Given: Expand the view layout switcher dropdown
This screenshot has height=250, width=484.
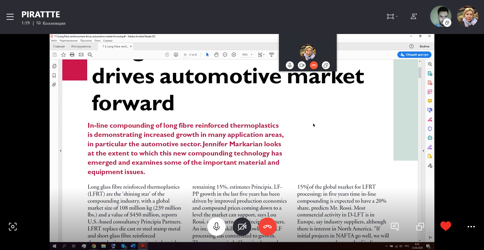Looking at the screenshot, I should tap(392, 16).
